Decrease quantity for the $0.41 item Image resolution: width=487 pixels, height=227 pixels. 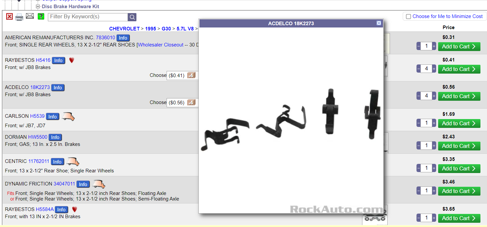click(418, 69)
